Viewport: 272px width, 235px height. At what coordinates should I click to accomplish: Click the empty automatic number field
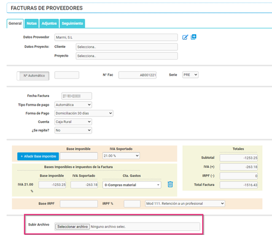pos(67,75)
